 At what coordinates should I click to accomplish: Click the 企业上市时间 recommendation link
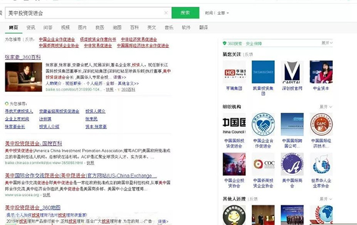coord(17,119)
